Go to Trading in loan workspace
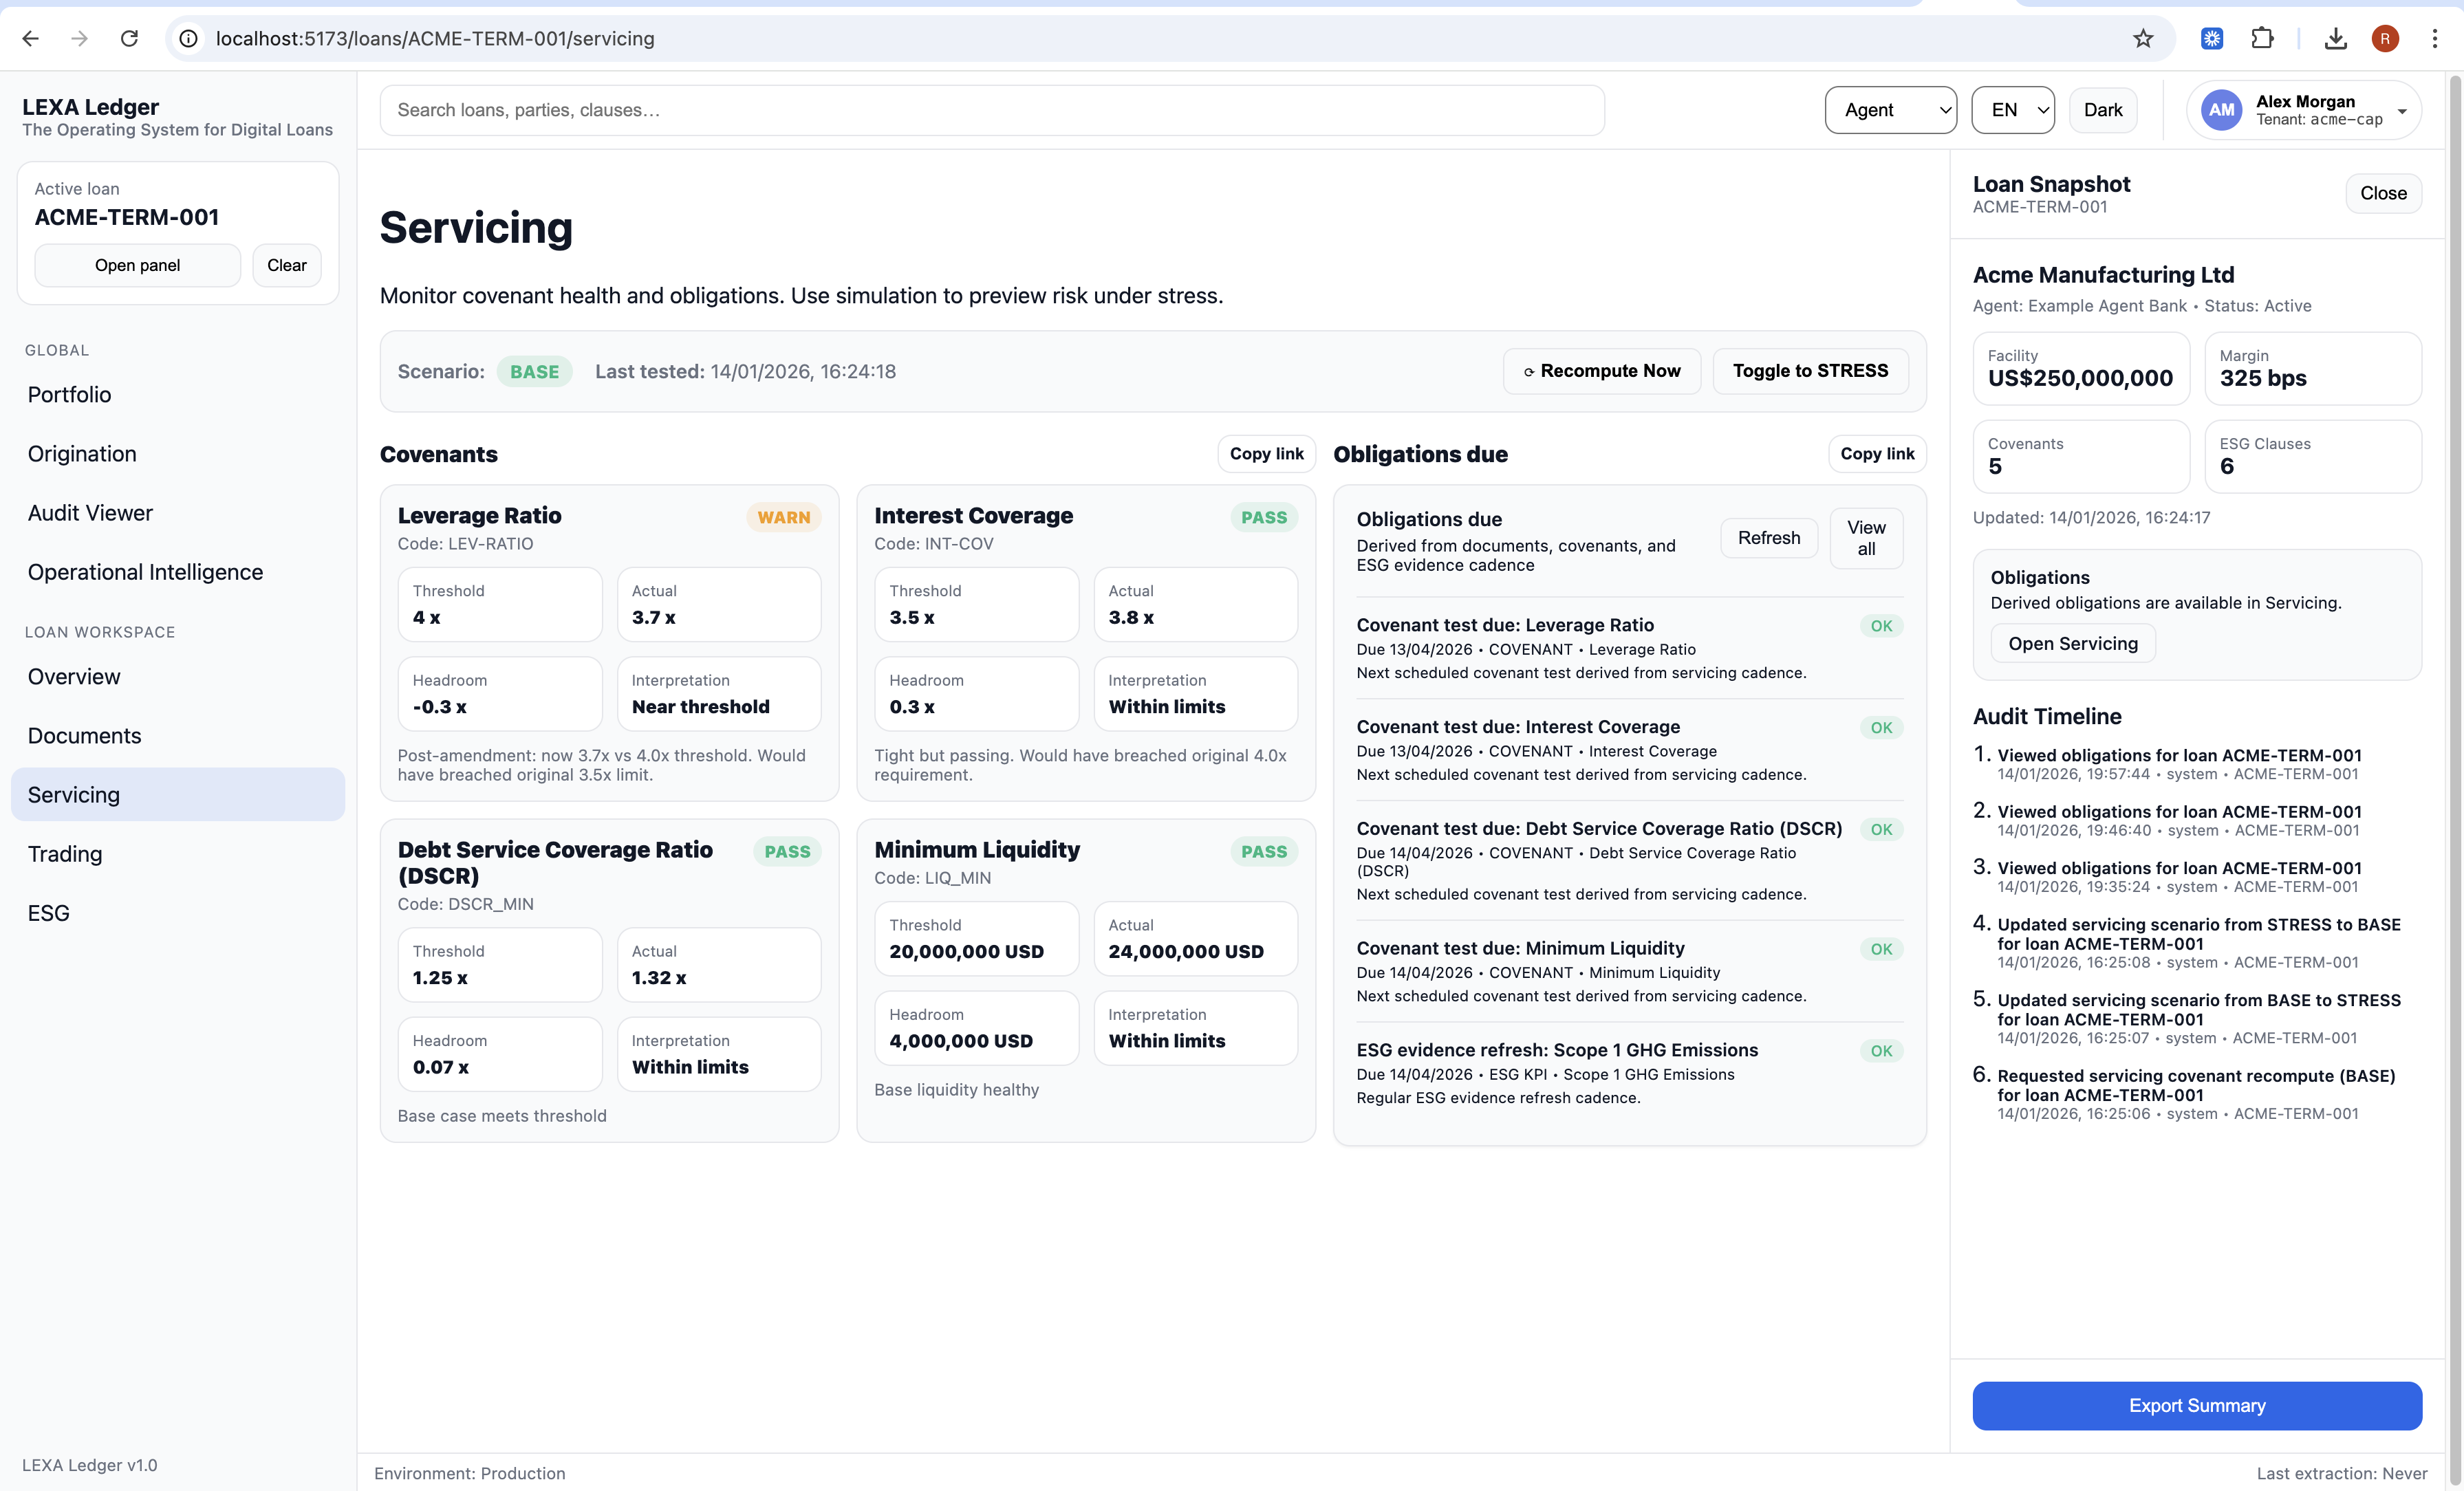 65,854
